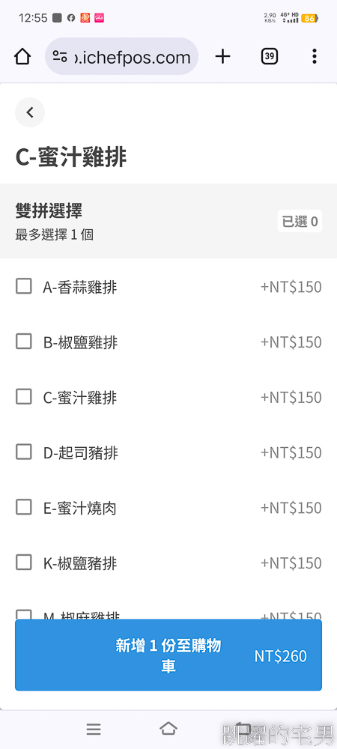This screenshot has height=749, width=337.
Task: Check the B-椒鹽雞排 option
Action: tap(24, 342)
